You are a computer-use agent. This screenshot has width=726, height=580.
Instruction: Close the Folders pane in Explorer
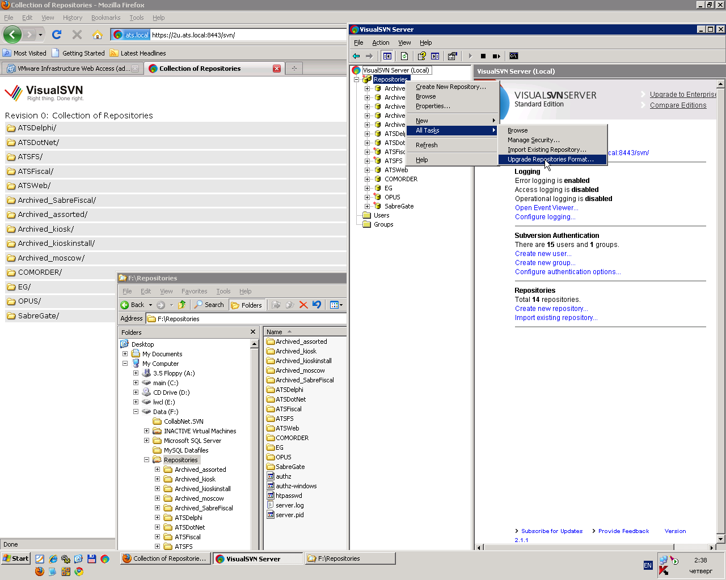point(253,332)
